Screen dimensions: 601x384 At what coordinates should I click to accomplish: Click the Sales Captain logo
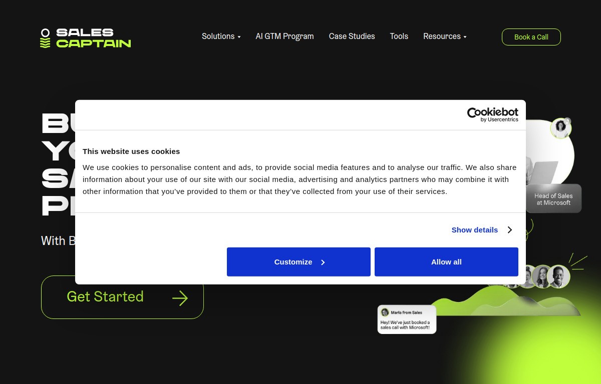click(x=86, y=38)
